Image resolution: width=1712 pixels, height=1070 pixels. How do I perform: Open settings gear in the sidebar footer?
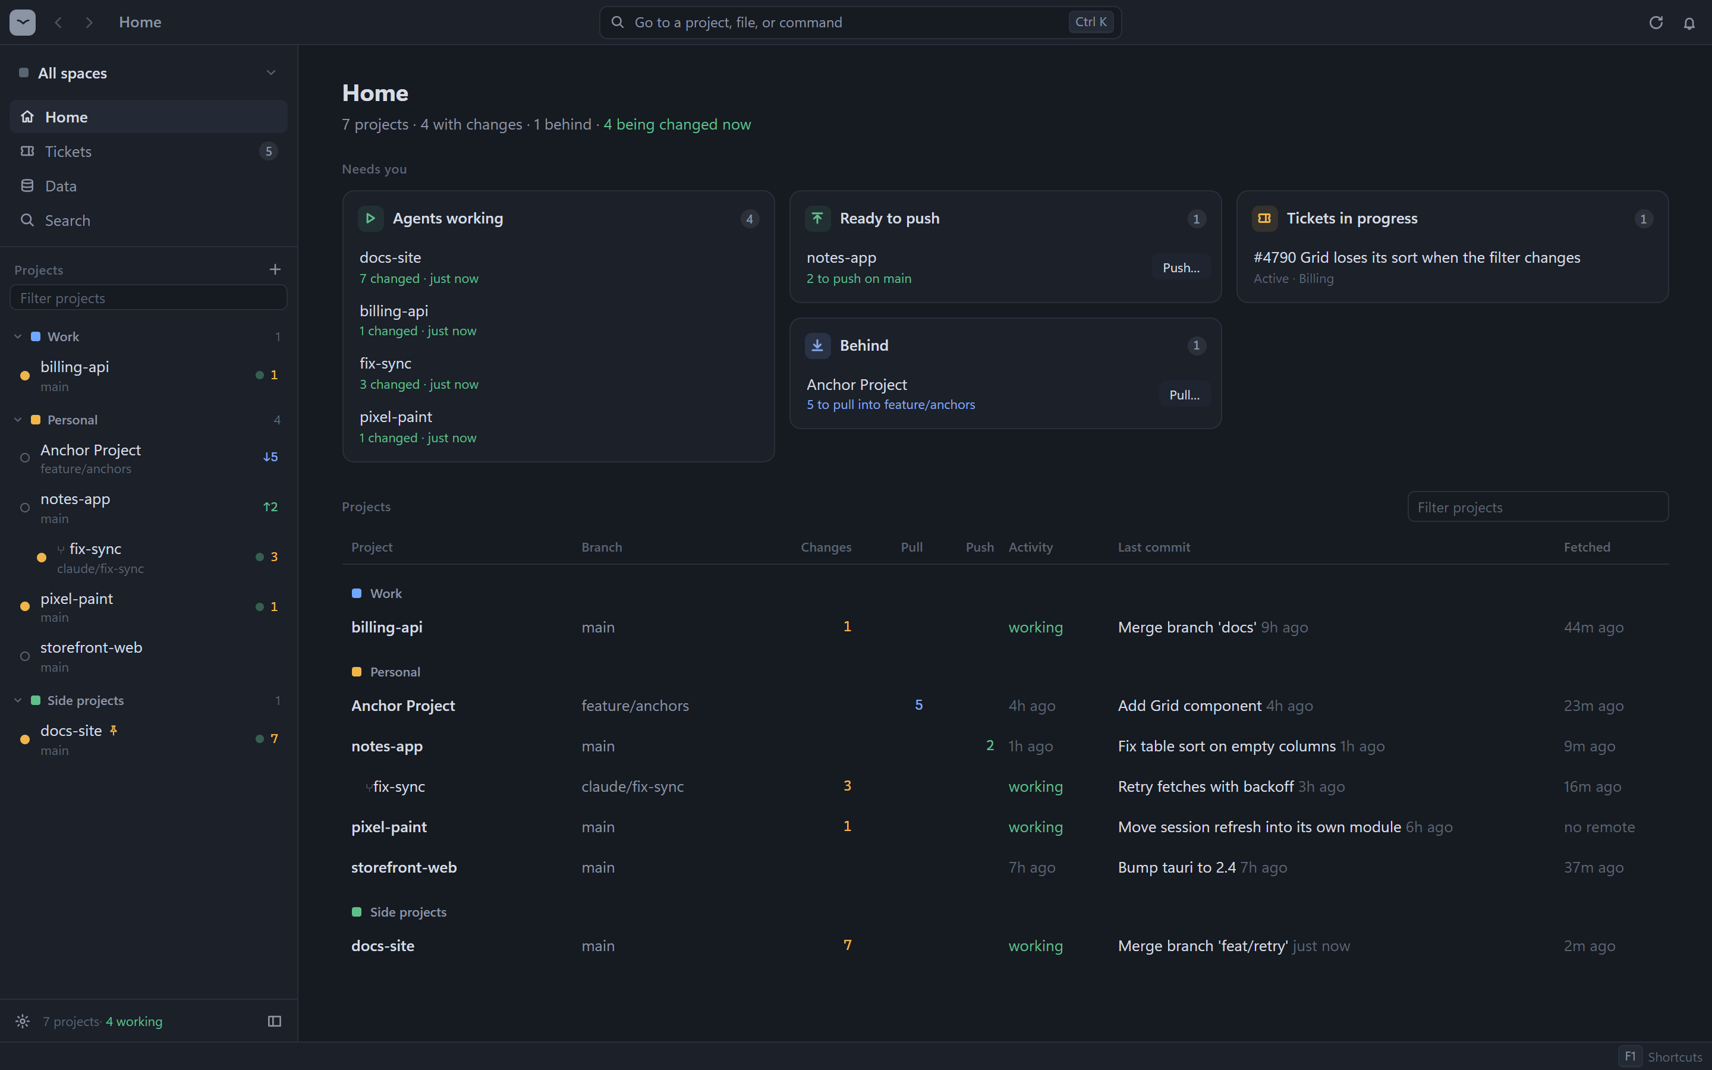point(23,1021)
